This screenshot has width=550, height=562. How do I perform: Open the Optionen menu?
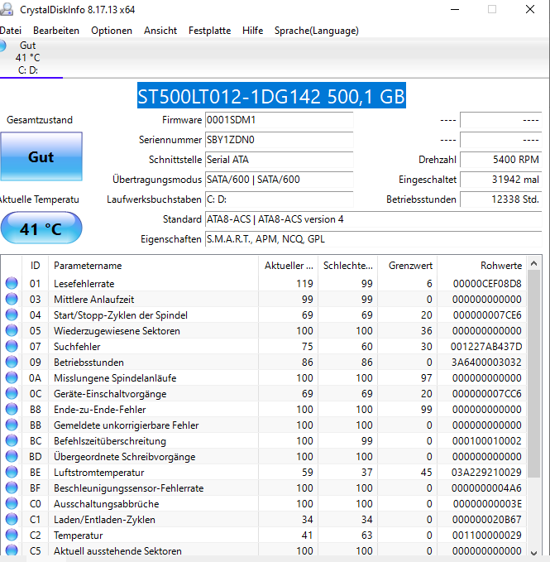[x=112, y=31]
